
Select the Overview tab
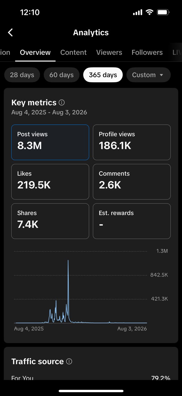35,53
